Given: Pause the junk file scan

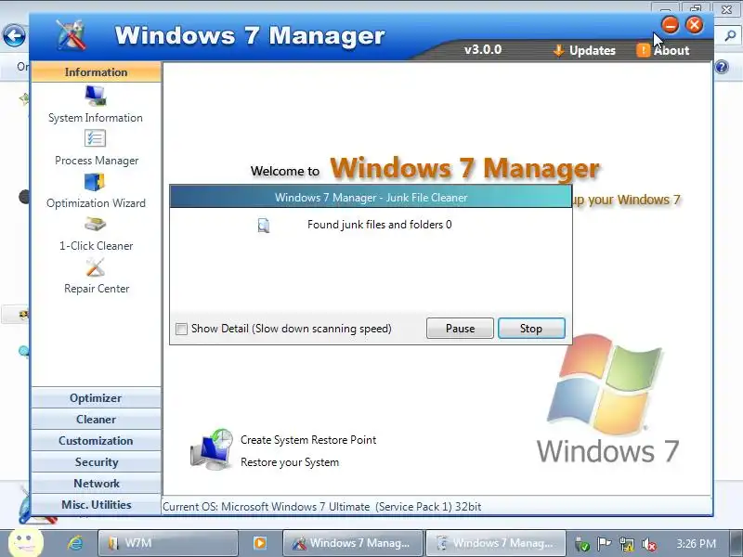Looking at the screenshot, I should (460, 329).
